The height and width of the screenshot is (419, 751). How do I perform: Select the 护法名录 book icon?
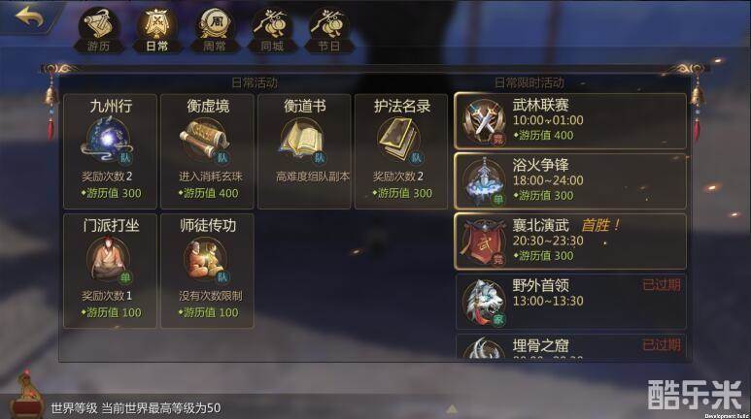(x=400, y=140)
